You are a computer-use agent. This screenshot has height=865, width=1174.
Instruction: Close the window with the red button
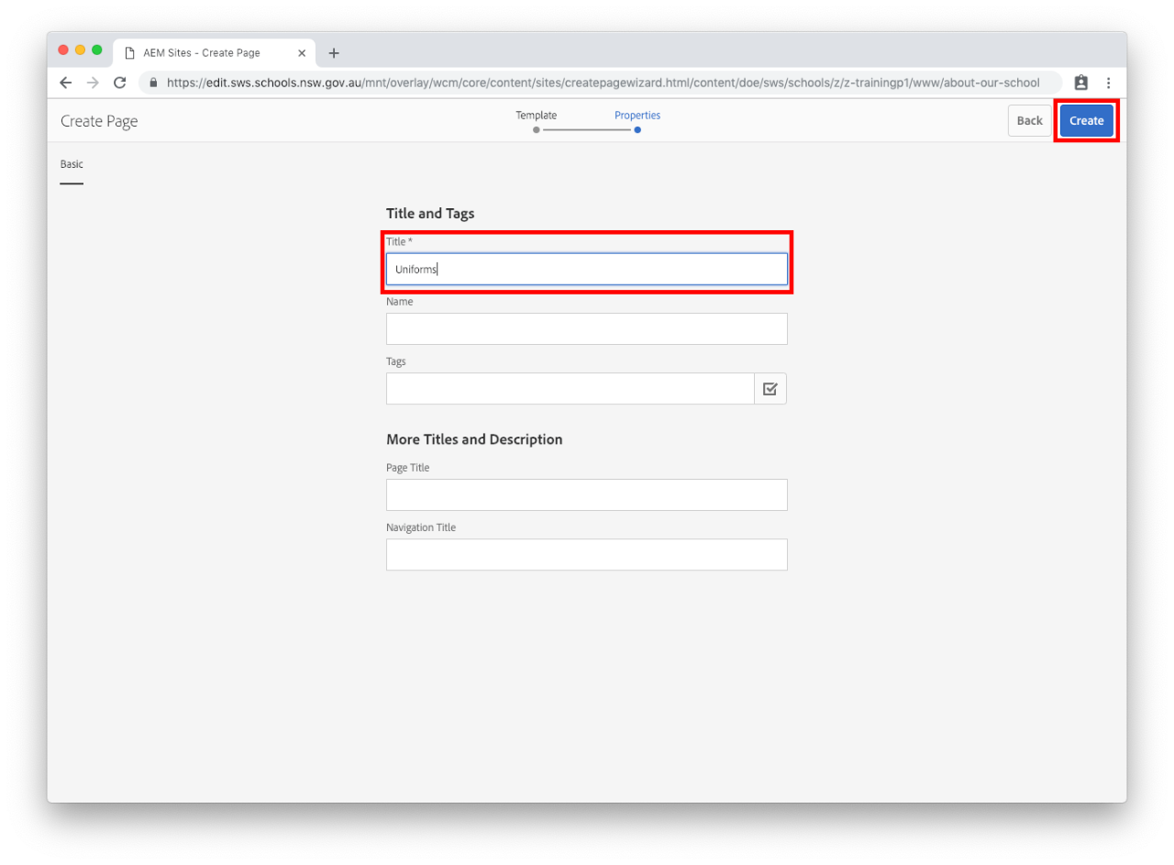(63, 50)
